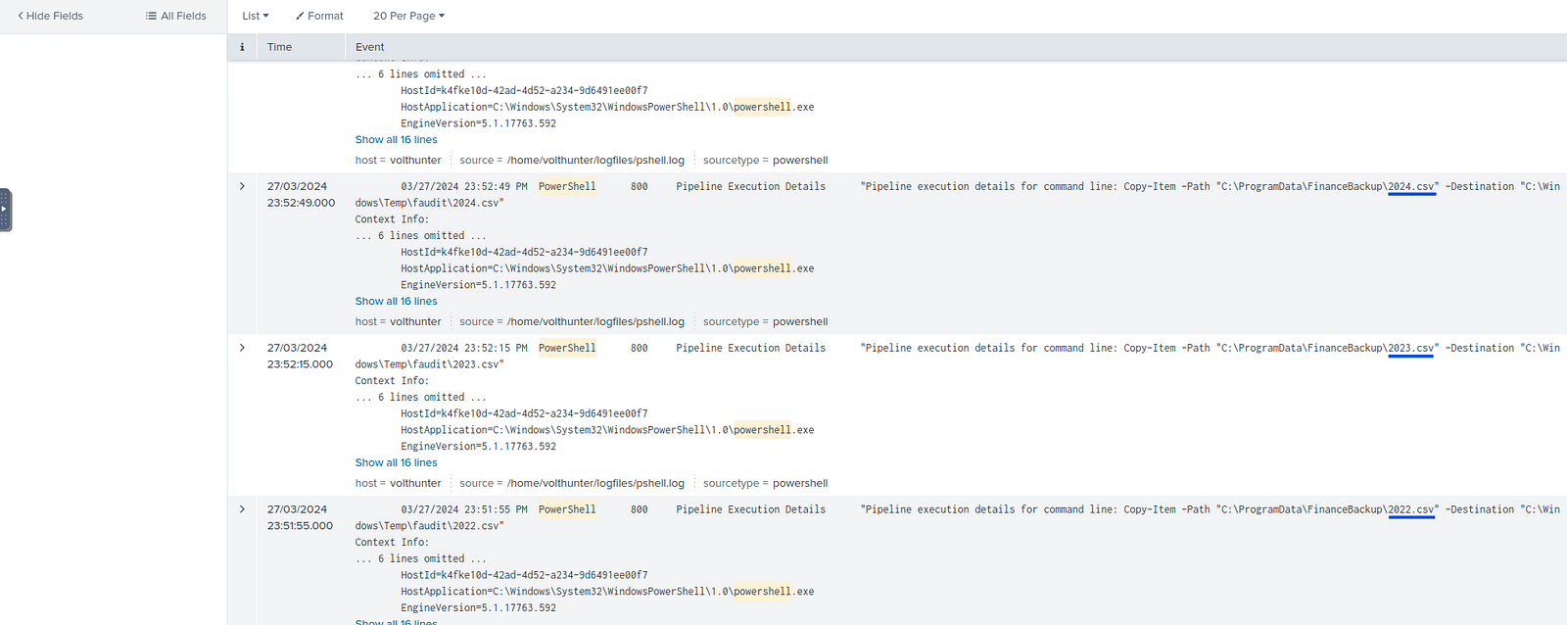This screenshot has width=1567, height=625.
Task: Click source pshell.log path in 2024.csv event
Action: click(595, 322)
